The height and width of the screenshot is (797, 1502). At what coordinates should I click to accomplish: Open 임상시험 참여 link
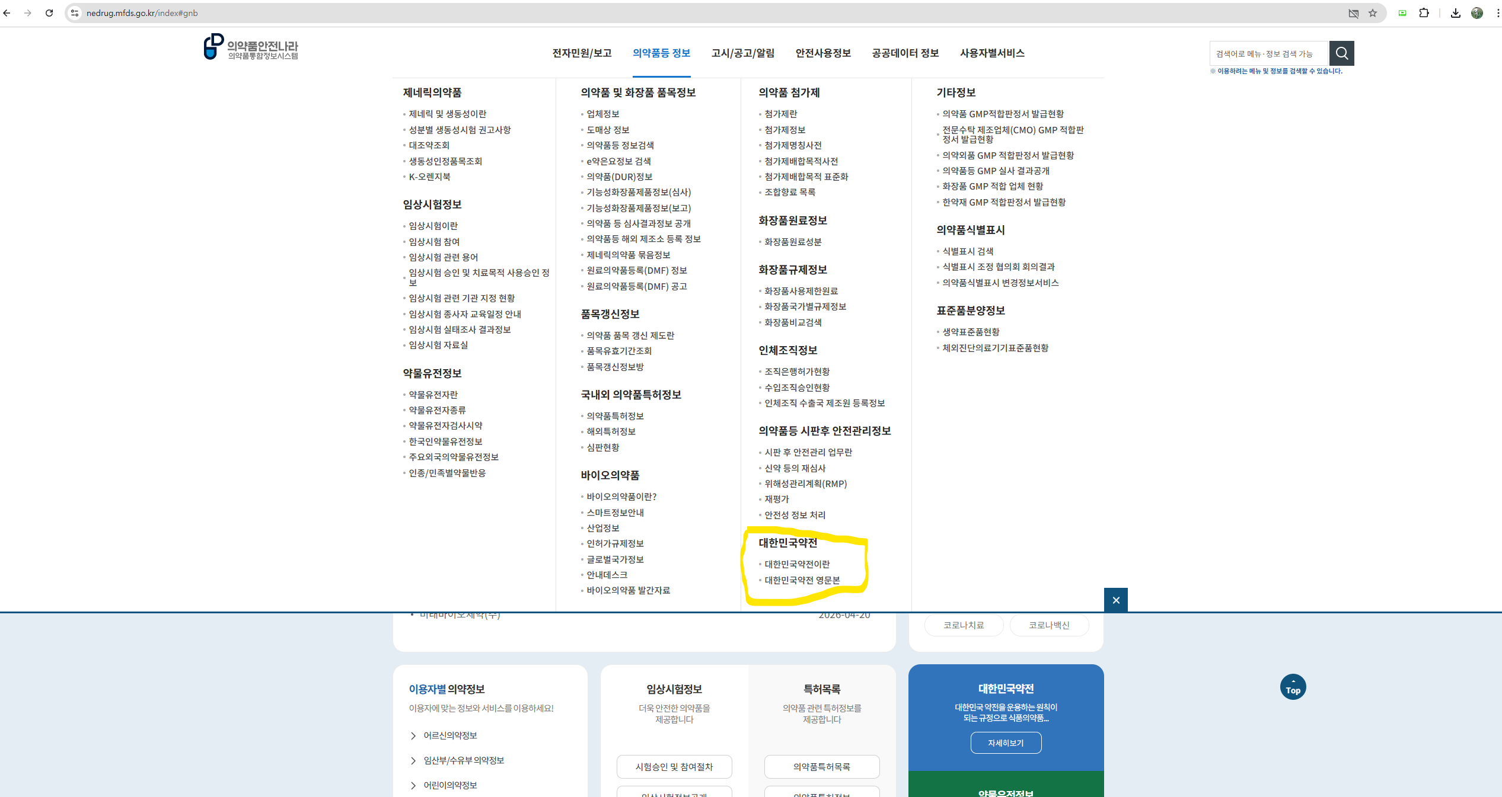pos(434,242)
